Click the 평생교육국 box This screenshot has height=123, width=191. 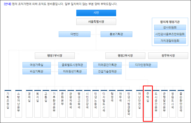click(x=79, y=104)
